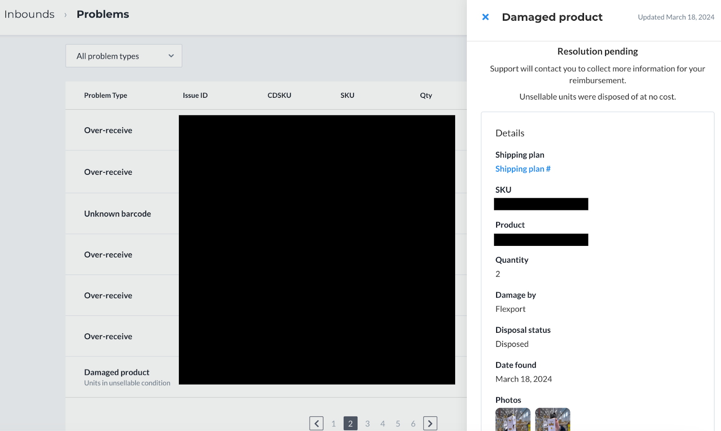
Task: Open the All problem types dropdown
Action: tap(124, 56)
